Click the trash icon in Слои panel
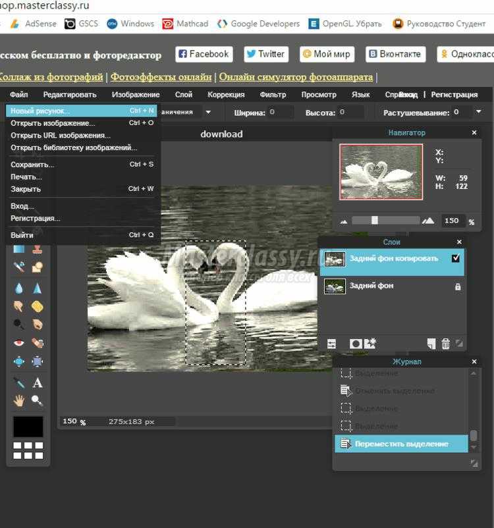Viewport: 494px width, 528px height. click(445, 344)
